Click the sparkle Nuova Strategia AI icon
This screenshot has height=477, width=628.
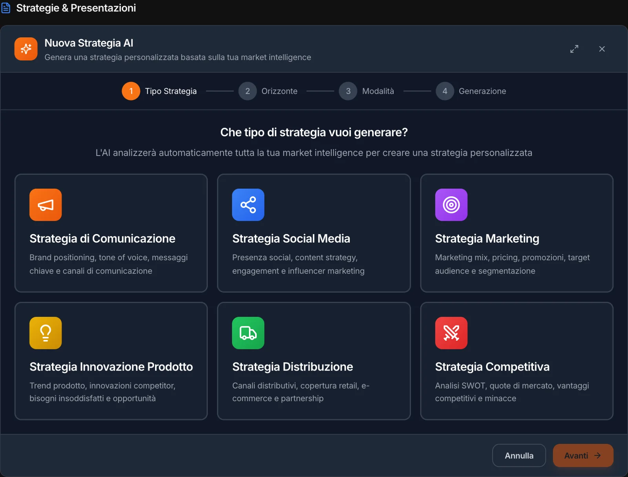26,49
